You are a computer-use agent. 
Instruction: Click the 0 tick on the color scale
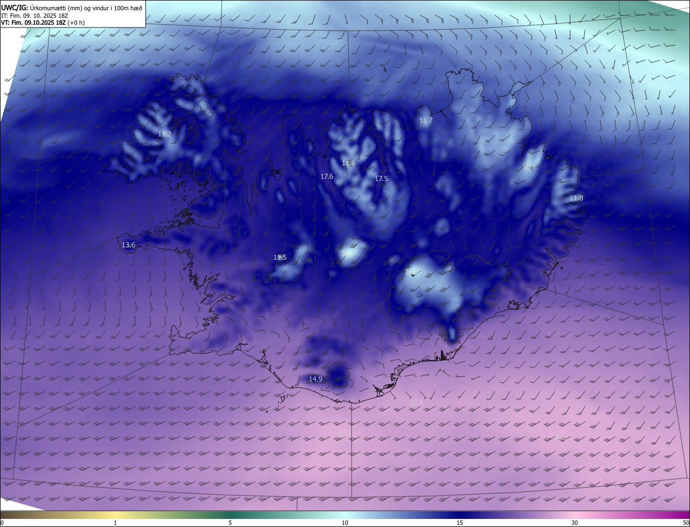2,523
